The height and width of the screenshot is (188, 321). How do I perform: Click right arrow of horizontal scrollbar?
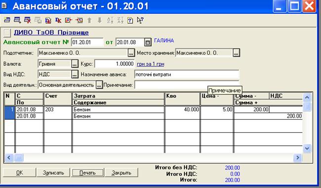click(x=298, y=157)
